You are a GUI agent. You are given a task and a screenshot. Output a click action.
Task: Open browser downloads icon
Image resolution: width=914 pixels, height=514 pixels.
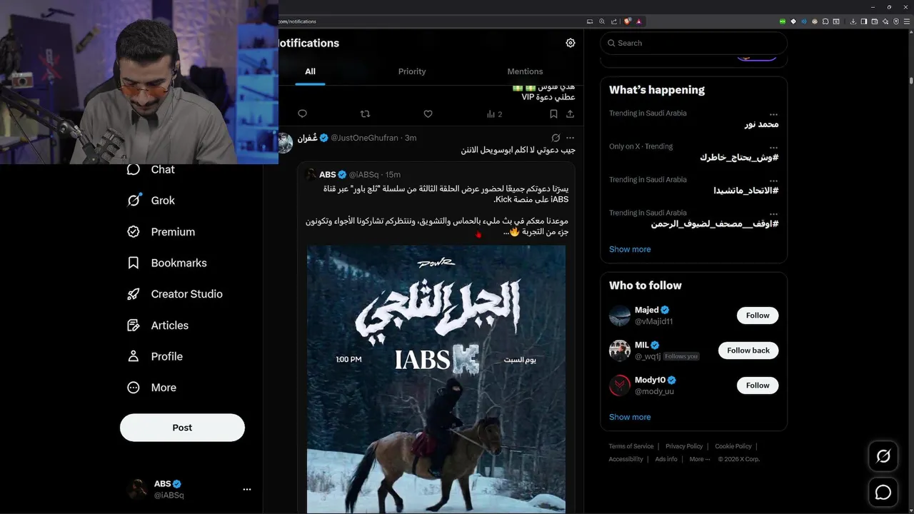pos(853,21)
